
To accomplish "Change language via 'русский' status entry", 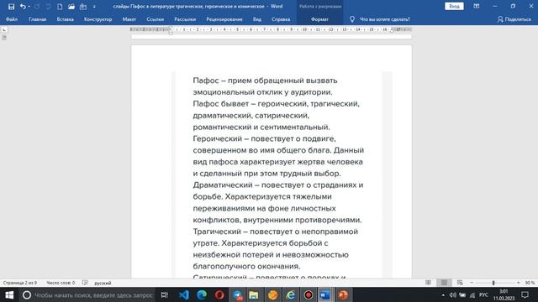I will pyautogui.click(x=103, y=283).
